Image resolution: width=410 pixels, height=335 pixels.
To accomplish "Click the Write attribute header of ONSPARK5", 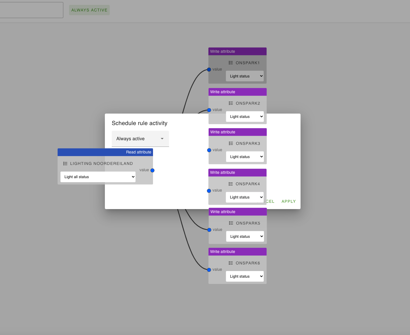I will pos(237,211).
